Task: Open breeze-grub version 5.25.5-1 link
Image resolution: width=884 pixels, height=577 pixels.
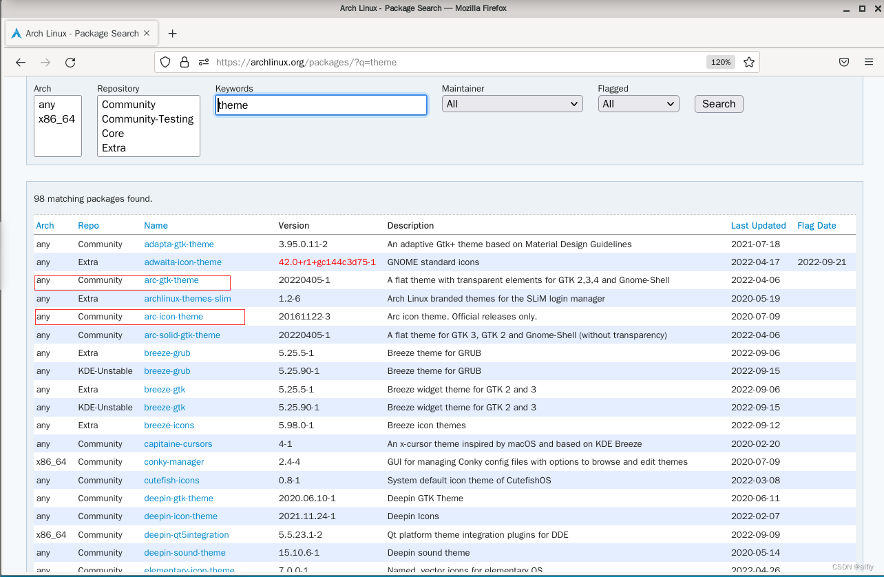Action: coord(167,353)
